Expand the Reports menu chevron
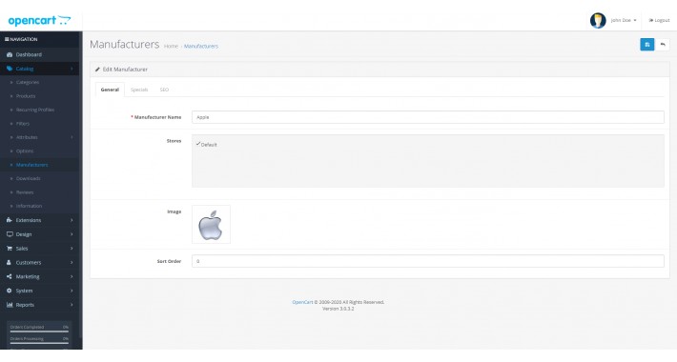Screen dimensions: 677x362 [72, 305]
